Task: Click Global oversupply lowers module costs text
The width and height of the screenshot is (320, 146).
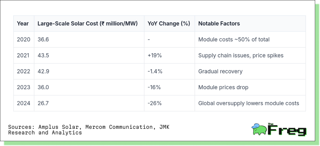Action: 249,103
